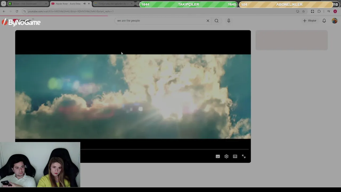The width and height of the screenshot is (341, 192).
Task: Enter fullscreen on the video player
Action: coord(244,157)
